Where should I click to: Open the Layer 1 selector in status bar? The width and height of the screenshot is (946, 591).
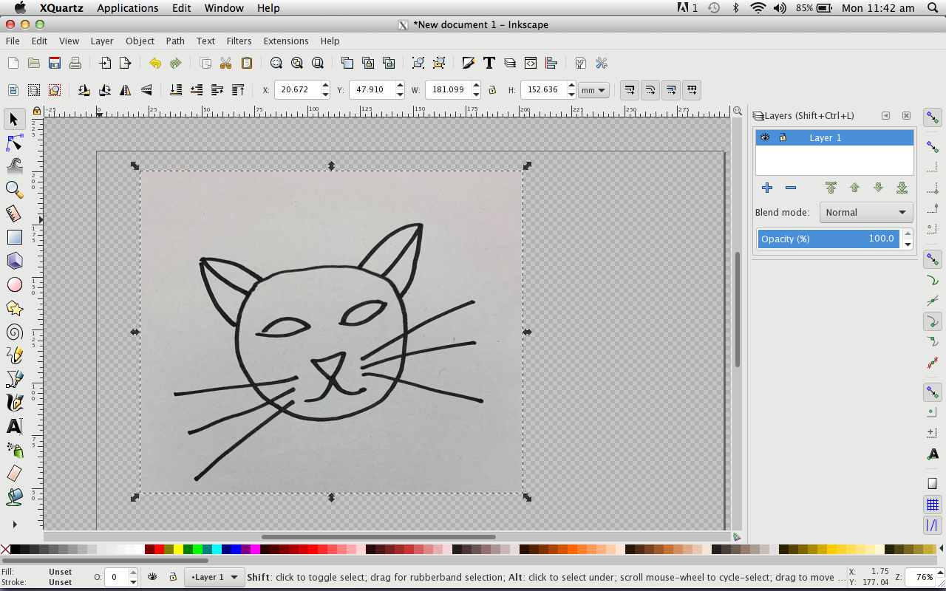tap(214, 577)
